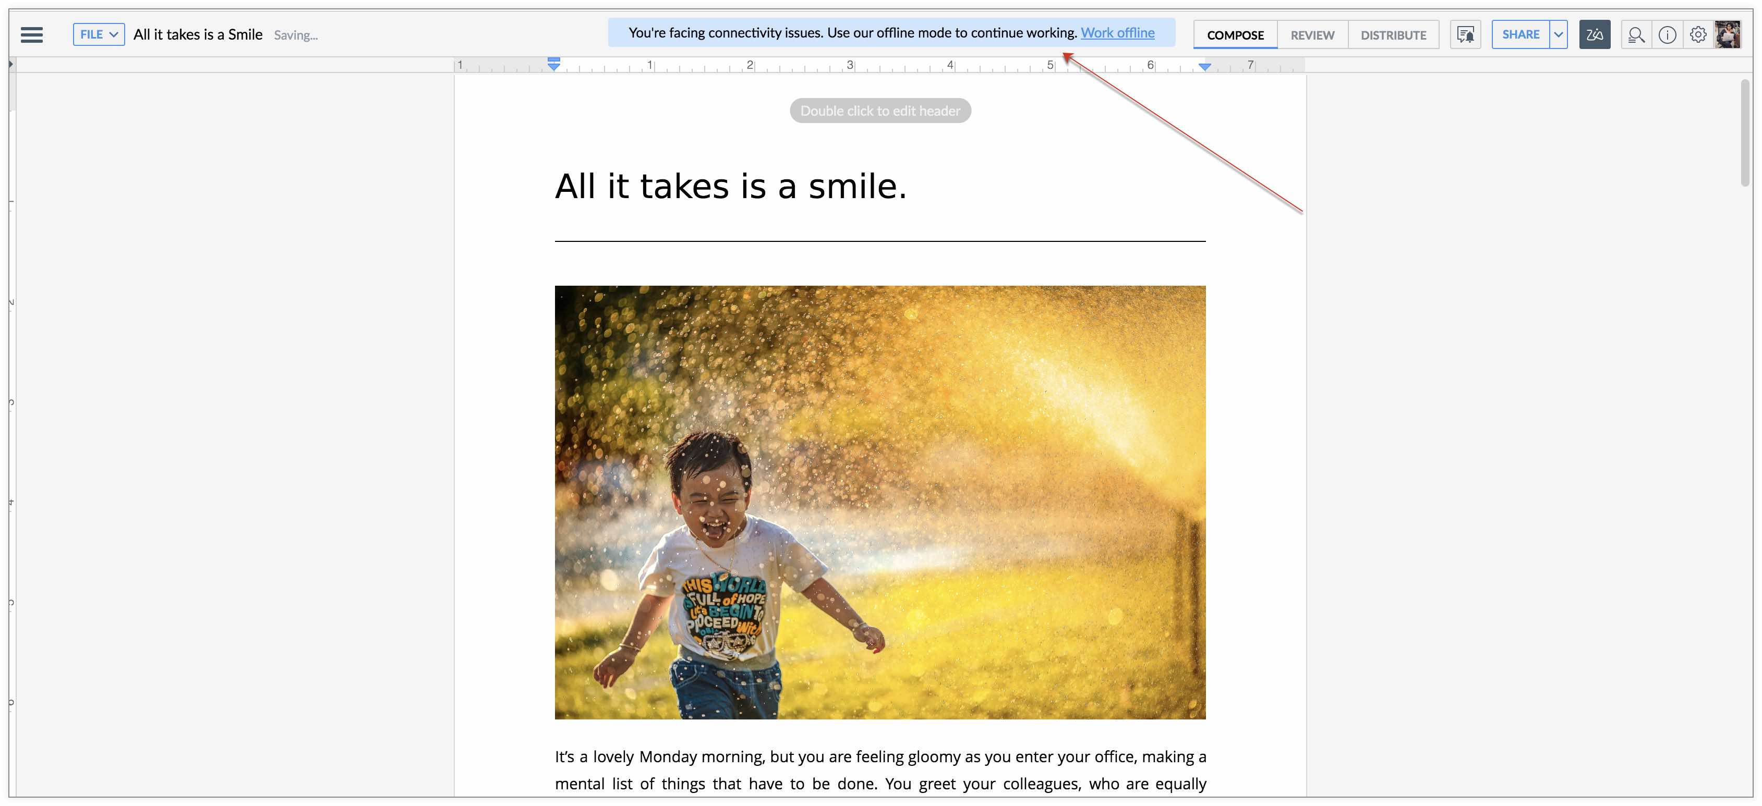Launch the Zia writing assistant

coord(1595,34)
